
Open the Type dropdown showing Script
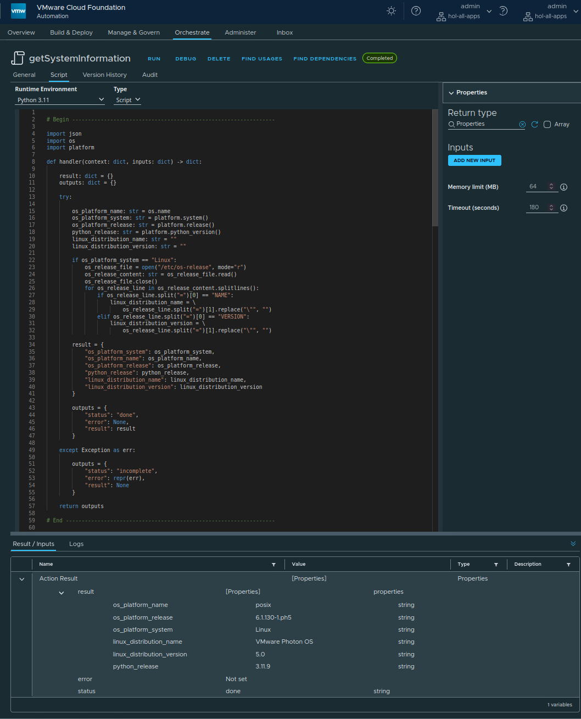[x=127, y=99]
